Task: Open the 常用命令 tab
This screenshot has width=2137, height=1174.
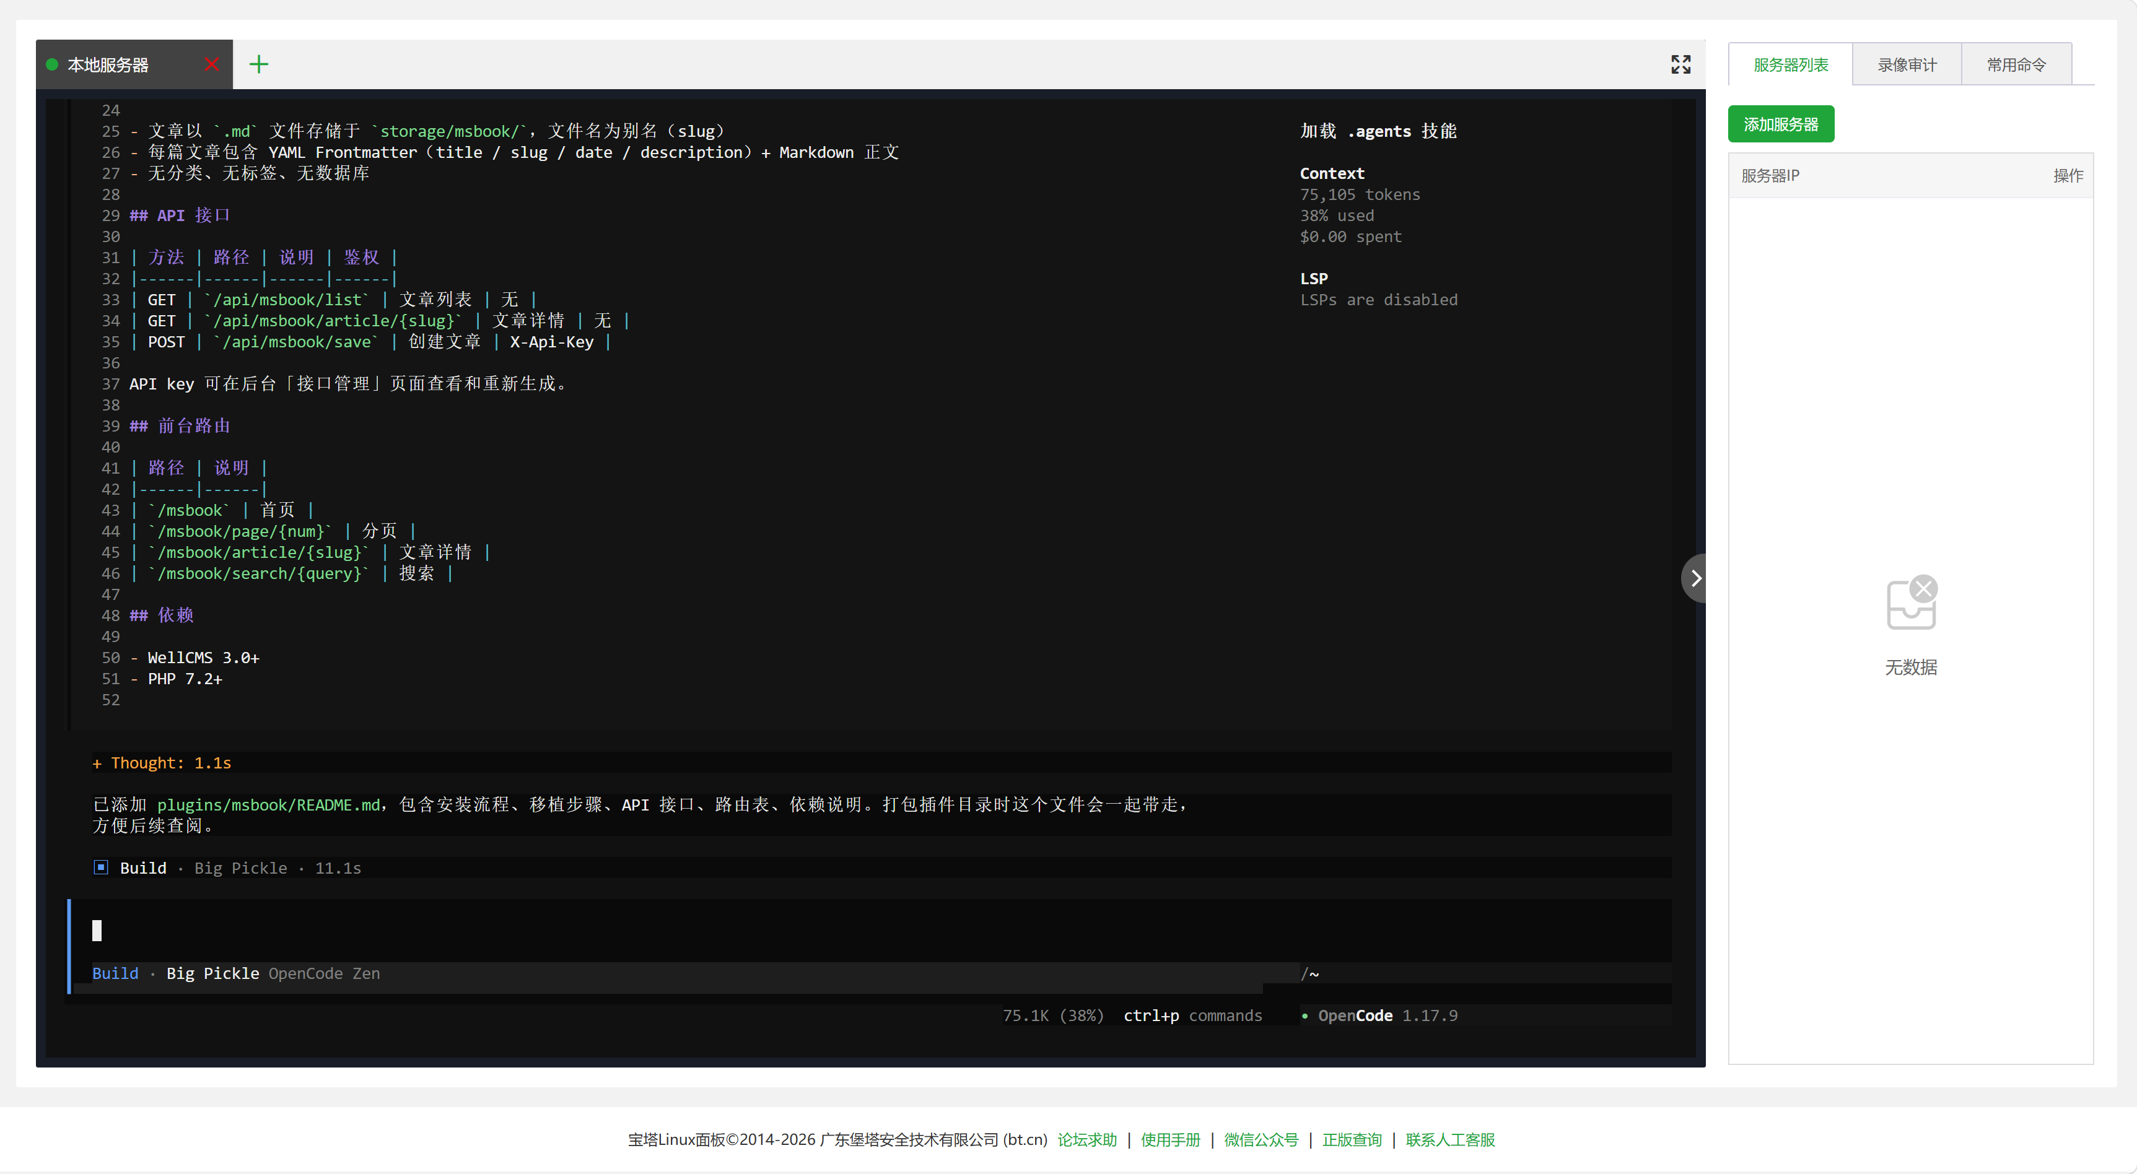Action: pos(2017,64)
